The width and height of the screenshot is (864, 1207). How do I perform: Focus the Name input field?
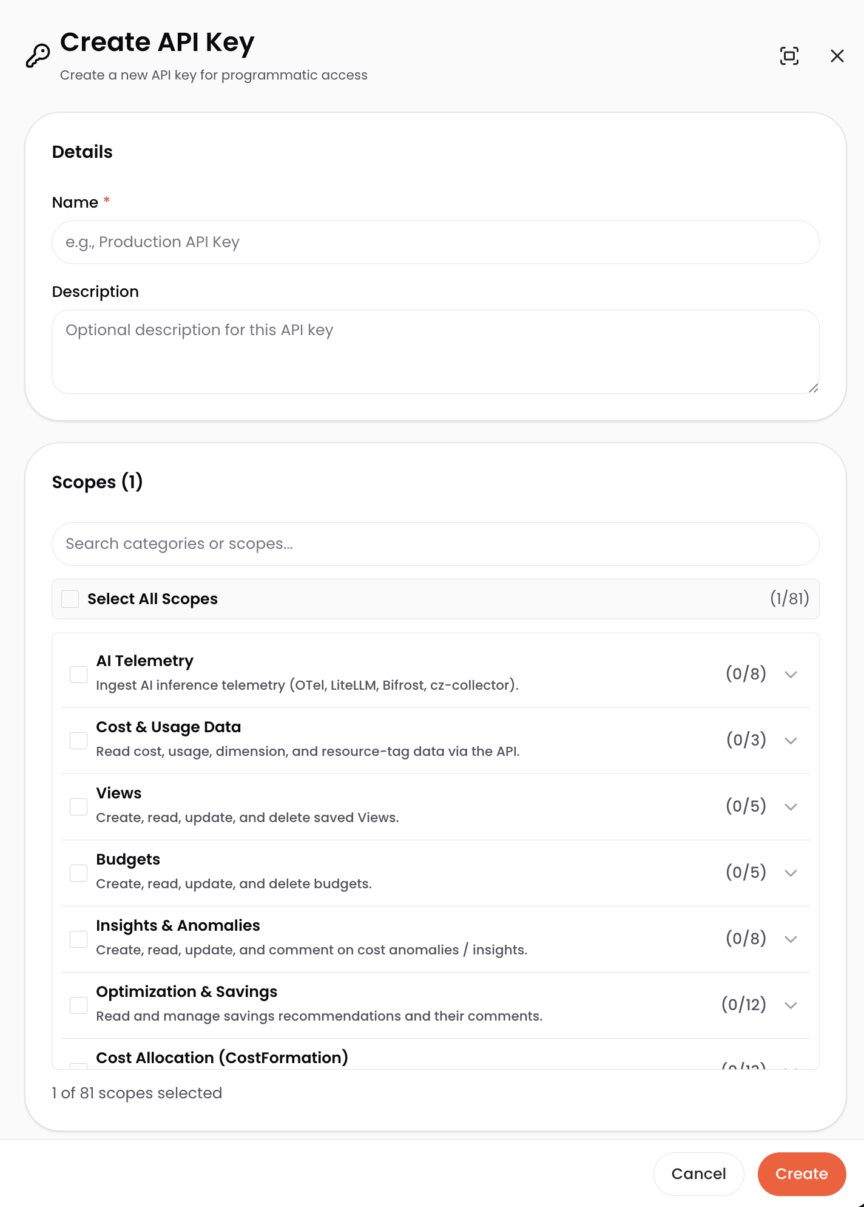(436, 242)
